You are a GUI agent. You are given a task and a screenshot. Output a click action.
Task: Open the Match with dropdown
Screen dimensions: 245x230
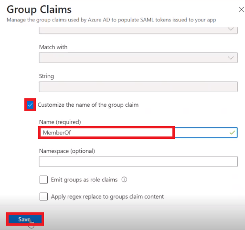point(138,58)
